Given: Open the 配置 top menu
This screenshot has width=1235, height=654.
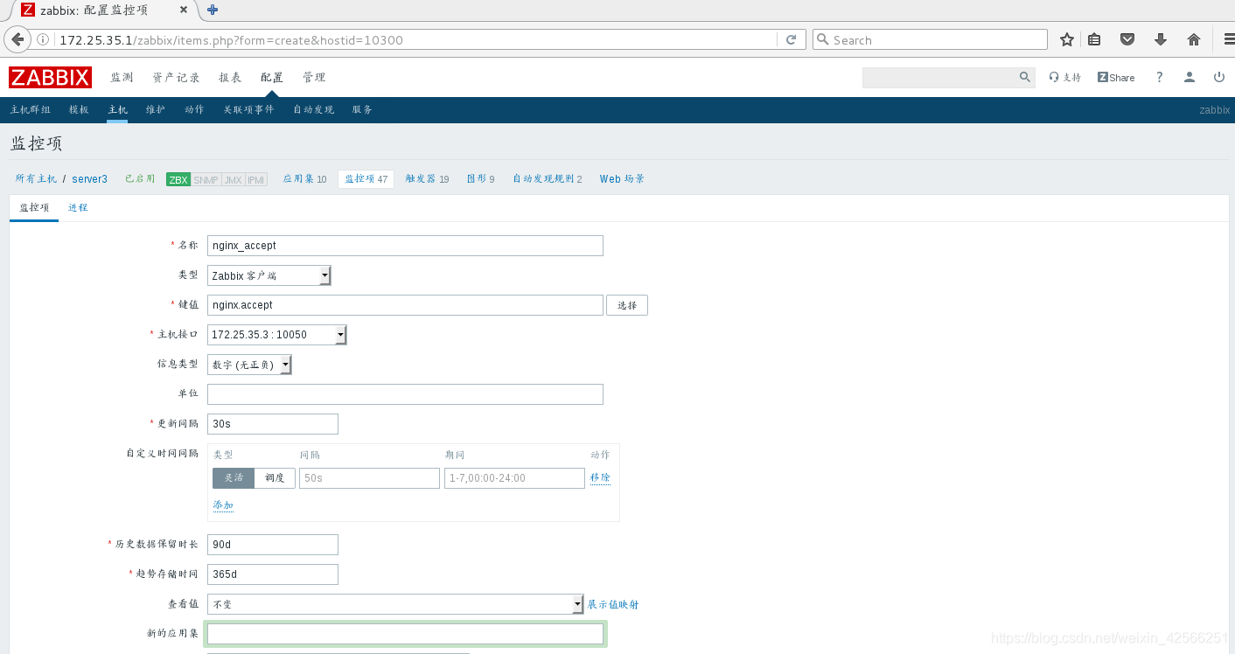Looking at the screenshot, I should pos(272,77).
